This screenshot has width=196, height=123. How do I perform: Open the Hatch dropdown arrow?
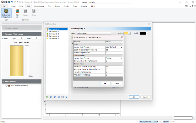click(147, 34)
